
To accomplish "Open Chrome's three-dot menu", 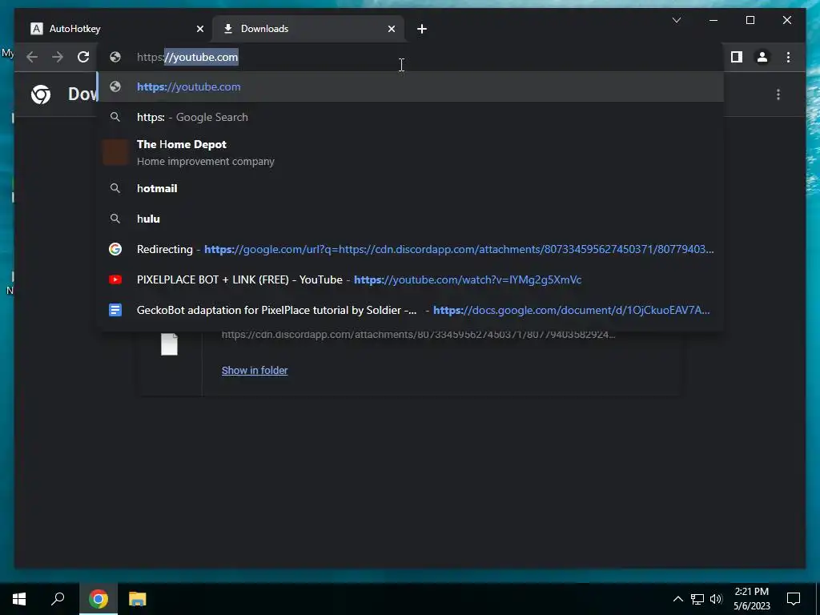I will [788, 57].
